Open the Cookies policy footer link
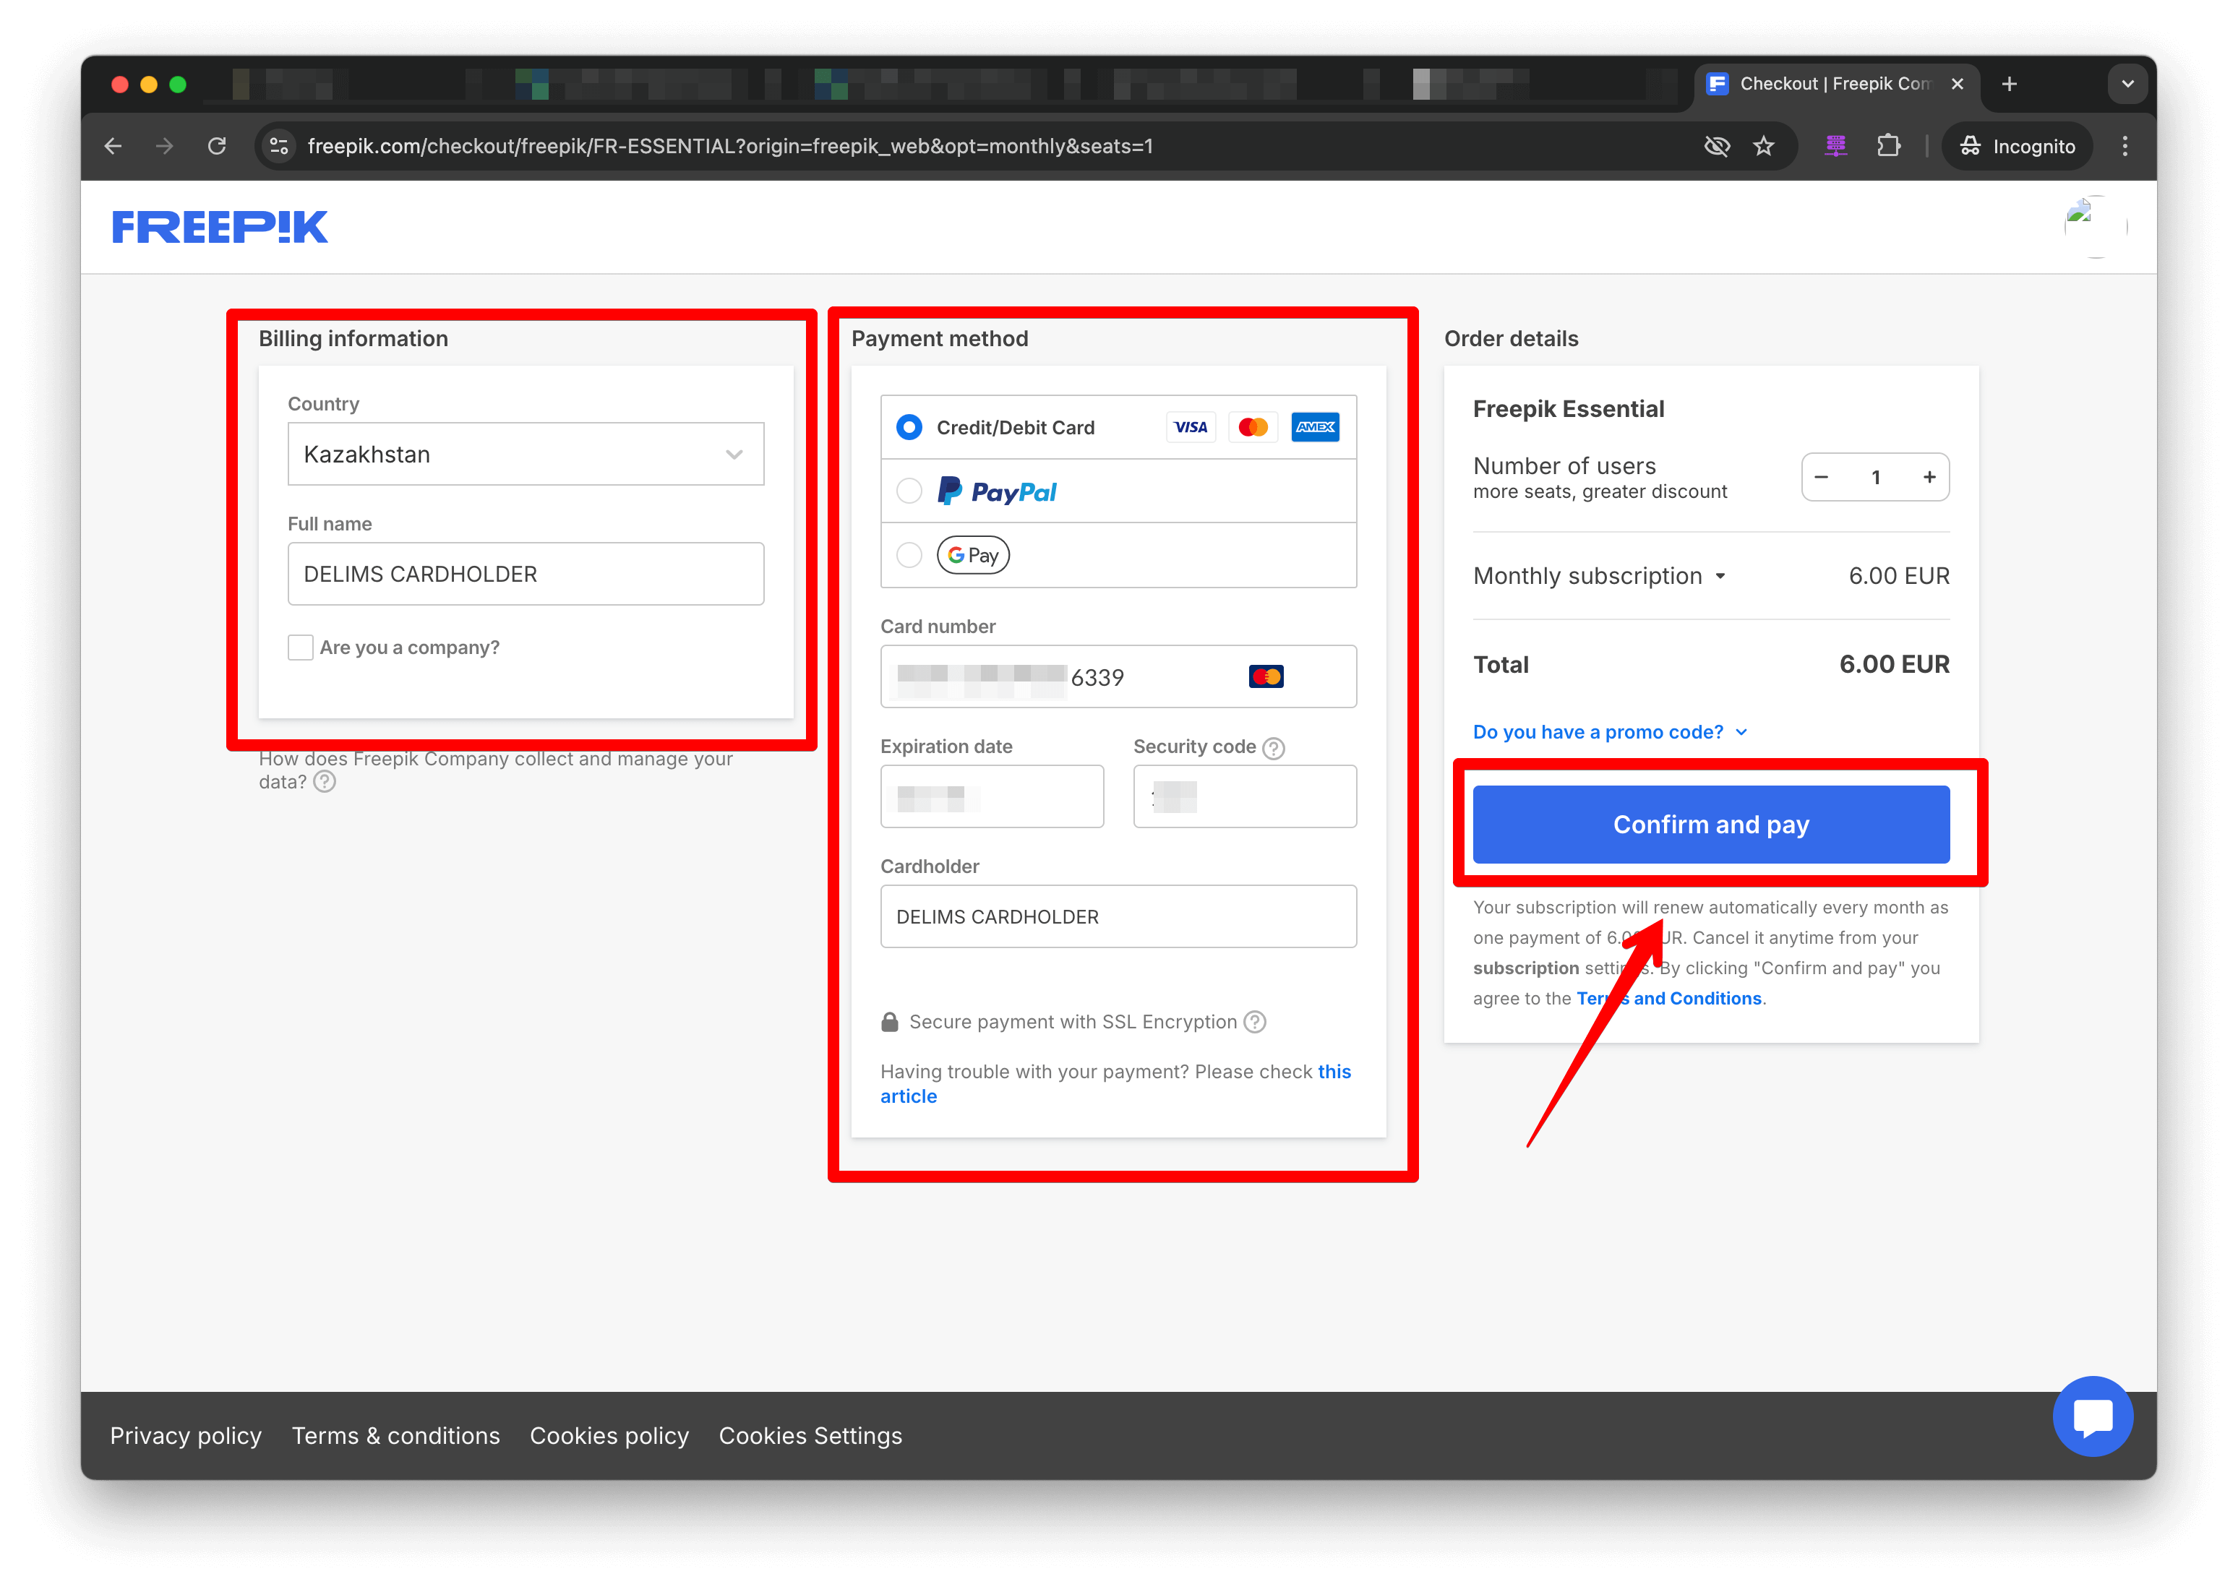 click(x=609, y=1435)
